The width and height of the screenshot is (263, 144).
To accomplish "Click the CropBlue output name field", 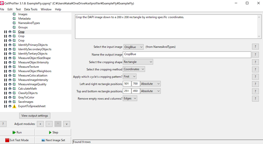I will [187, 55].
